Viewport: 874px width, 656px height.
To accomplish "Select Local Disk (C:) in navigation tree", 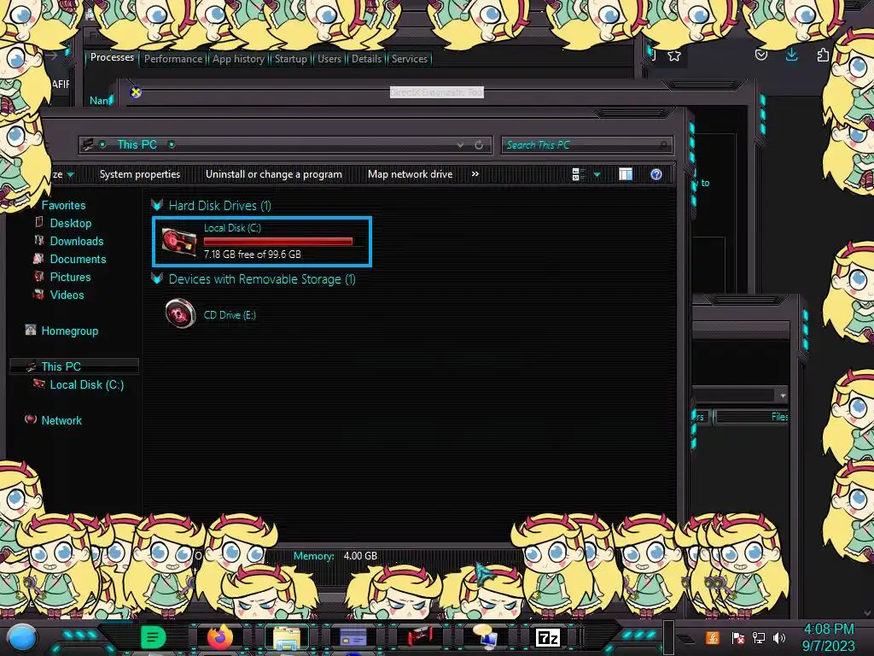I will 87,384.
